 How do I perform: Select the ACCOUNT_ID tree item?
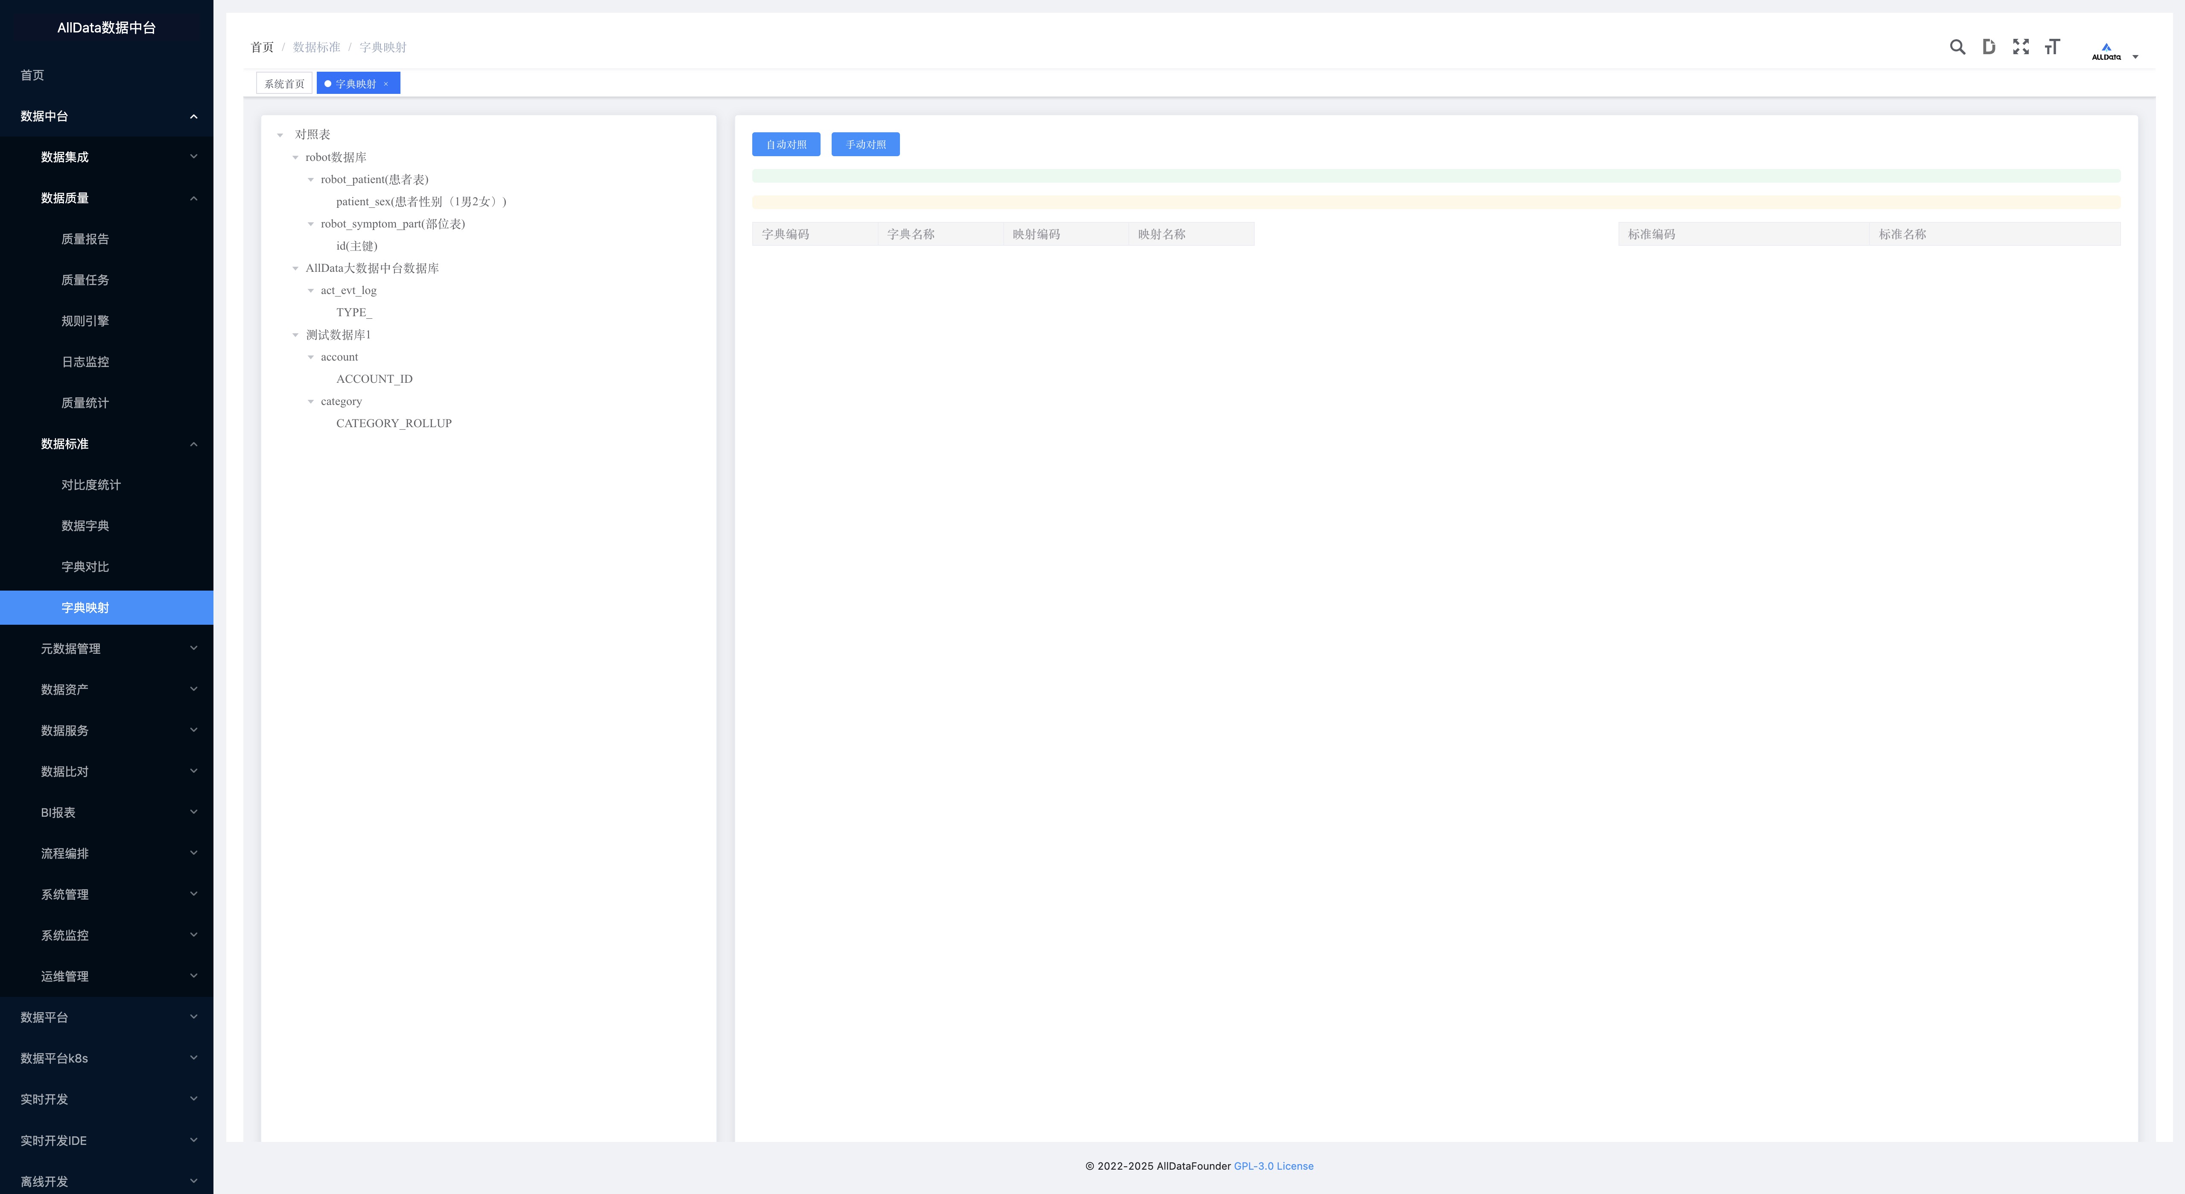tap(374, 379)
